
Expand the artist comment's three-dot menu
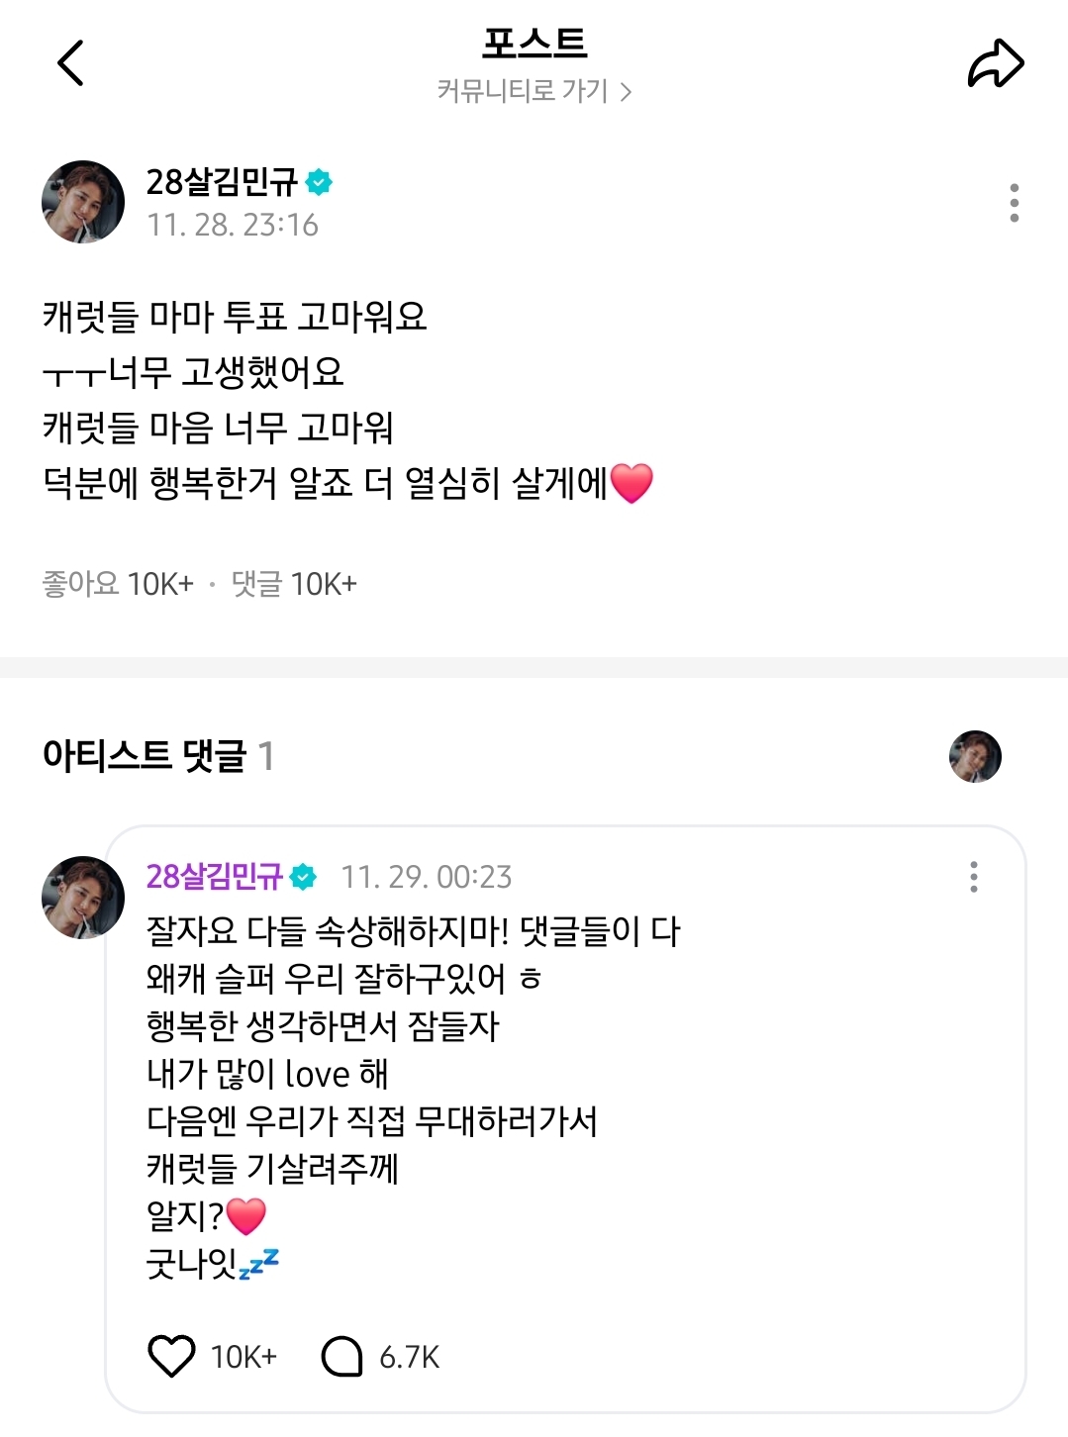click(x=974, y=877)
